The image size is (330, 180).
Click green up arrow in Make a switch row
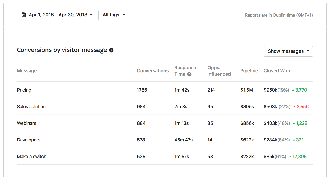290,157
